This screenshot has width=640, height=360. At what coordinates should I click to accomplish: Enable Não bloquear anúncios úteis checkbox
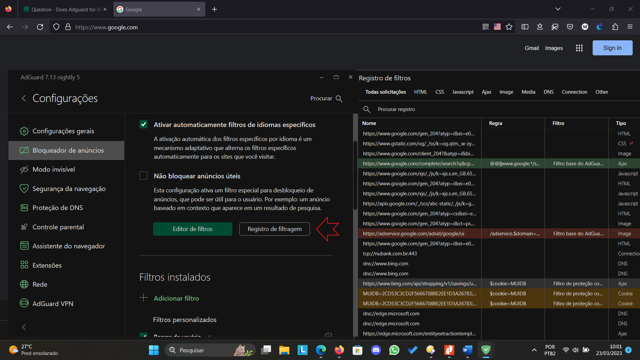(x=143, y=176)
